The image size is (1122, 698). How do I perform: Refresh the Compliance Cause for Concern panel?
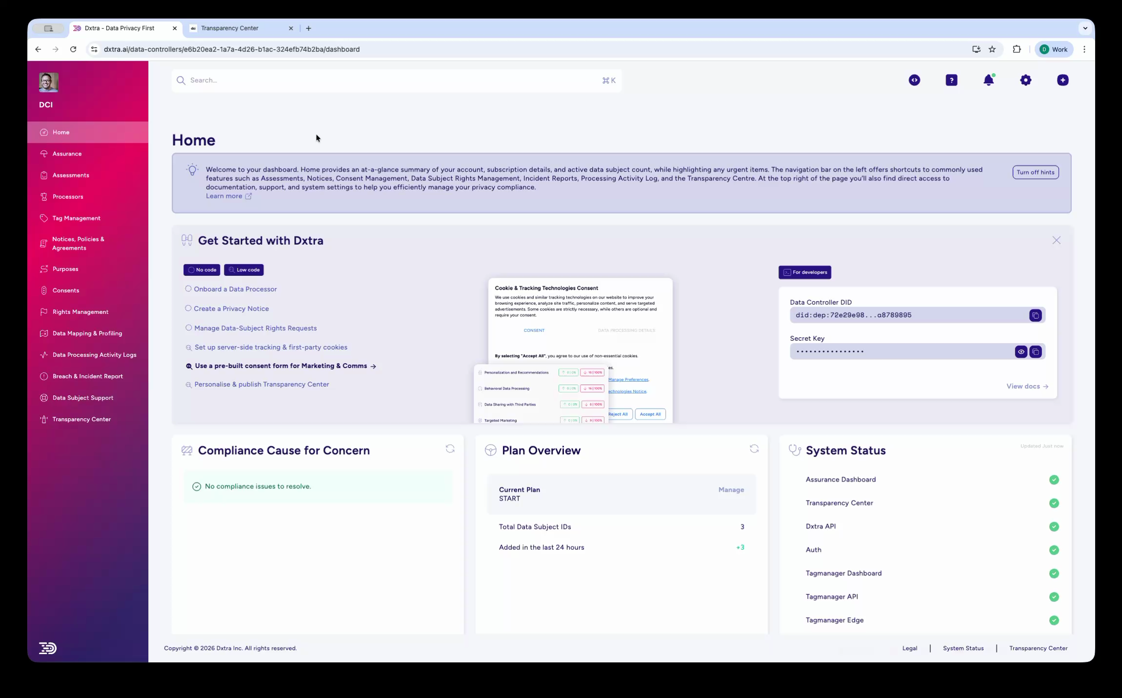[449, 448]
